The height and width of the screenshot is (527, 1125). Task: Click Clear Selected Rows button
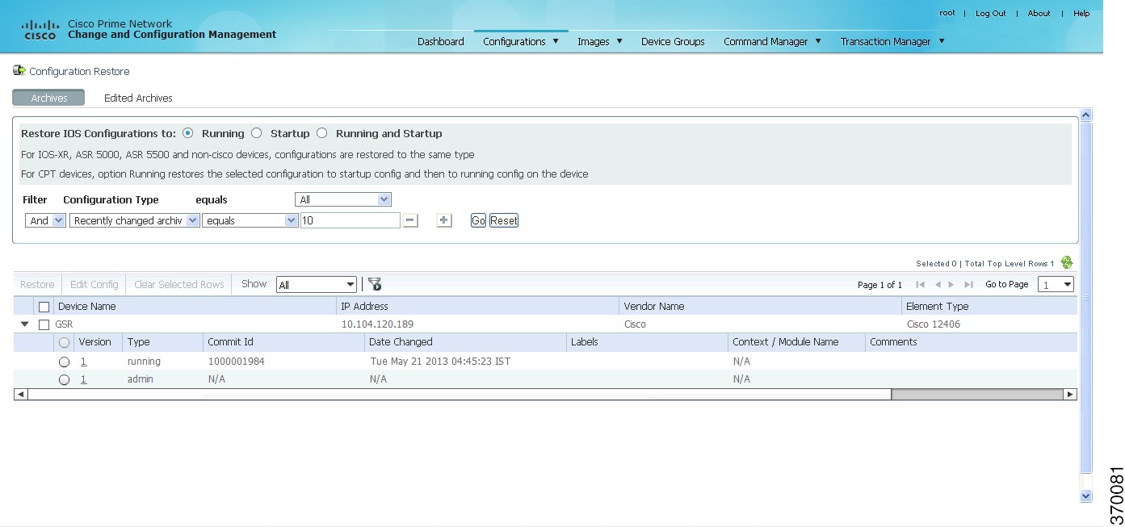pyautogui.click(x=179, y=284)
